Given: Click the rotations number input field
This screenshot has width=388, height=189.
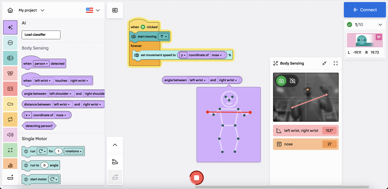Looking at the screenshot, I should click(x=59, y=151).
